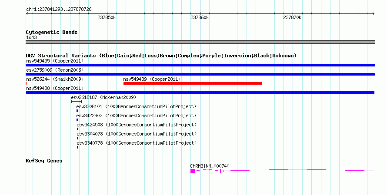Click the nsv549435 (Cooper2011) label

click(55, 61)
